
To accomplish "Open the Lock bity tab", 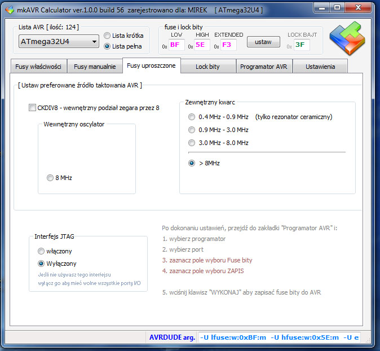I will [208, 66].
